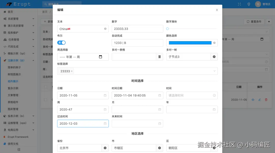Image resolution: width=275 pixels, height=153 pixels.
Task: Click the lightbulb icon in top bar
Action: (249, 4)
